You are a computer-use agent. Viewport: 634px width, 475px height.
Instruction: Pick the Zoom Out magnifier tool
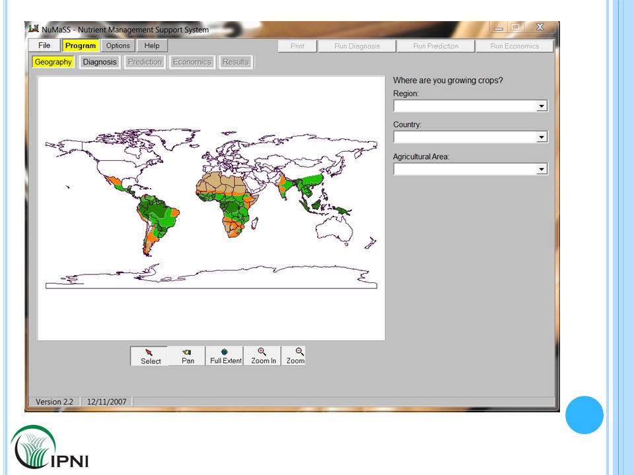coord(293,356)
